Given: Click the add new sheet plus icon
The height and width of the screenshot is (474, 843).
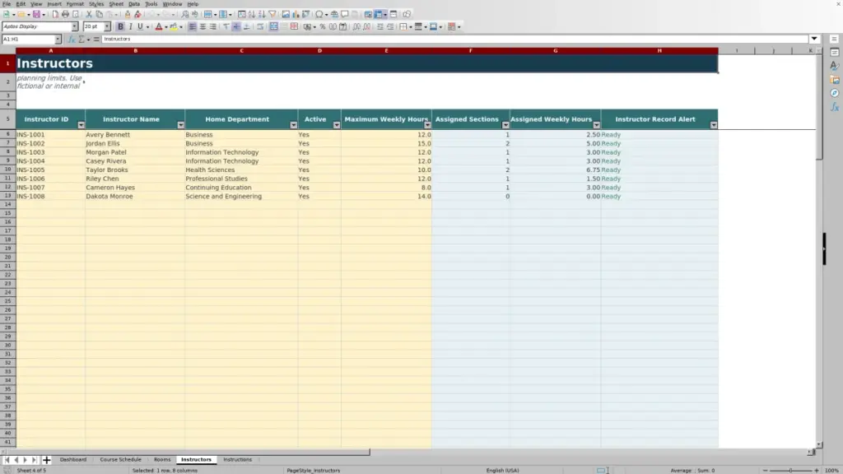Looking at the screenshot, I should (x=46, y=459).
